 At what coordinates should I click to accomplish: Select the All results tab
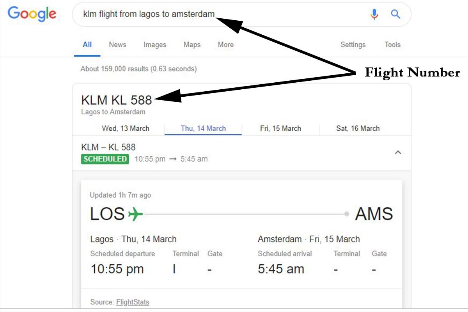tap(87, 44)
